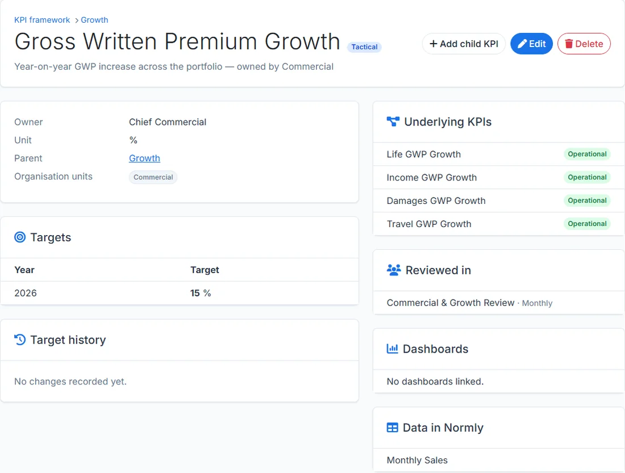Click the Reviewed in people icon
The width and height of the screenshot is (625, 473).
[393, 270]
